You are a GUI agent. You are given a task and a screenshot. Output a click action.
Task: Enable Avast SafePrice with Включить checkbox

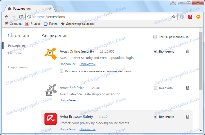pyautogui.click(x=155, y=88)
